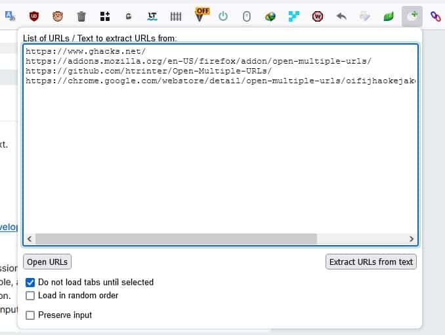This screenshot has height=335, width=445.
Task: Open the mouse-shaped extension icon
Action: [x=247, y=16]
